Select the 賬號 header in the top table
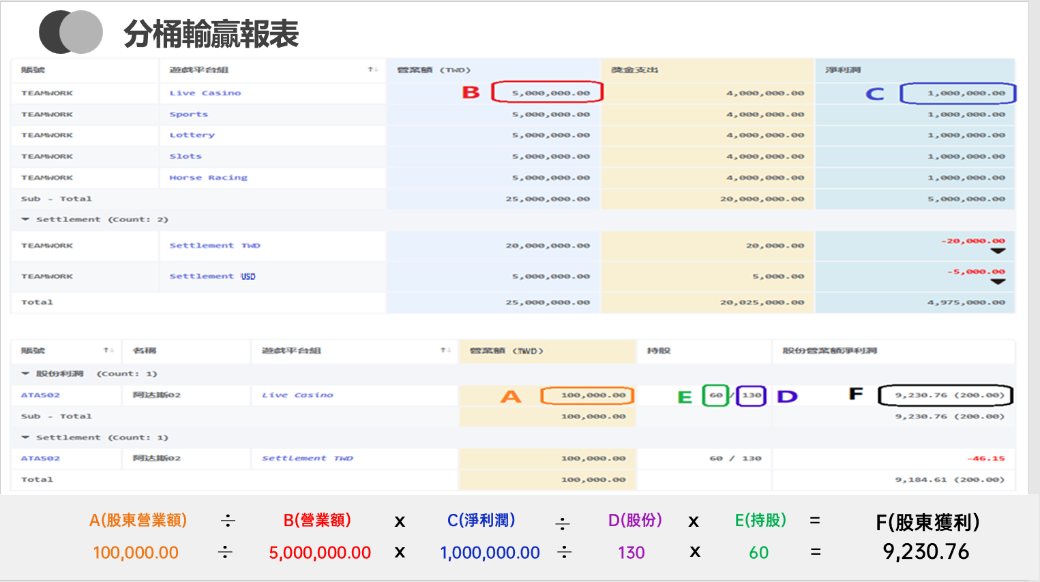 click(33, 70)
